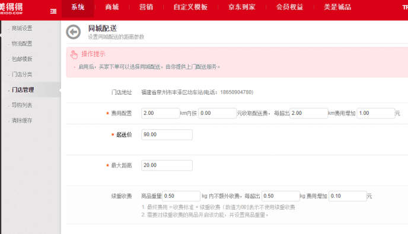Screen dimensions: 408x234
Task: Focus the 最大距离 input field
Action: (x=167, y=165)
